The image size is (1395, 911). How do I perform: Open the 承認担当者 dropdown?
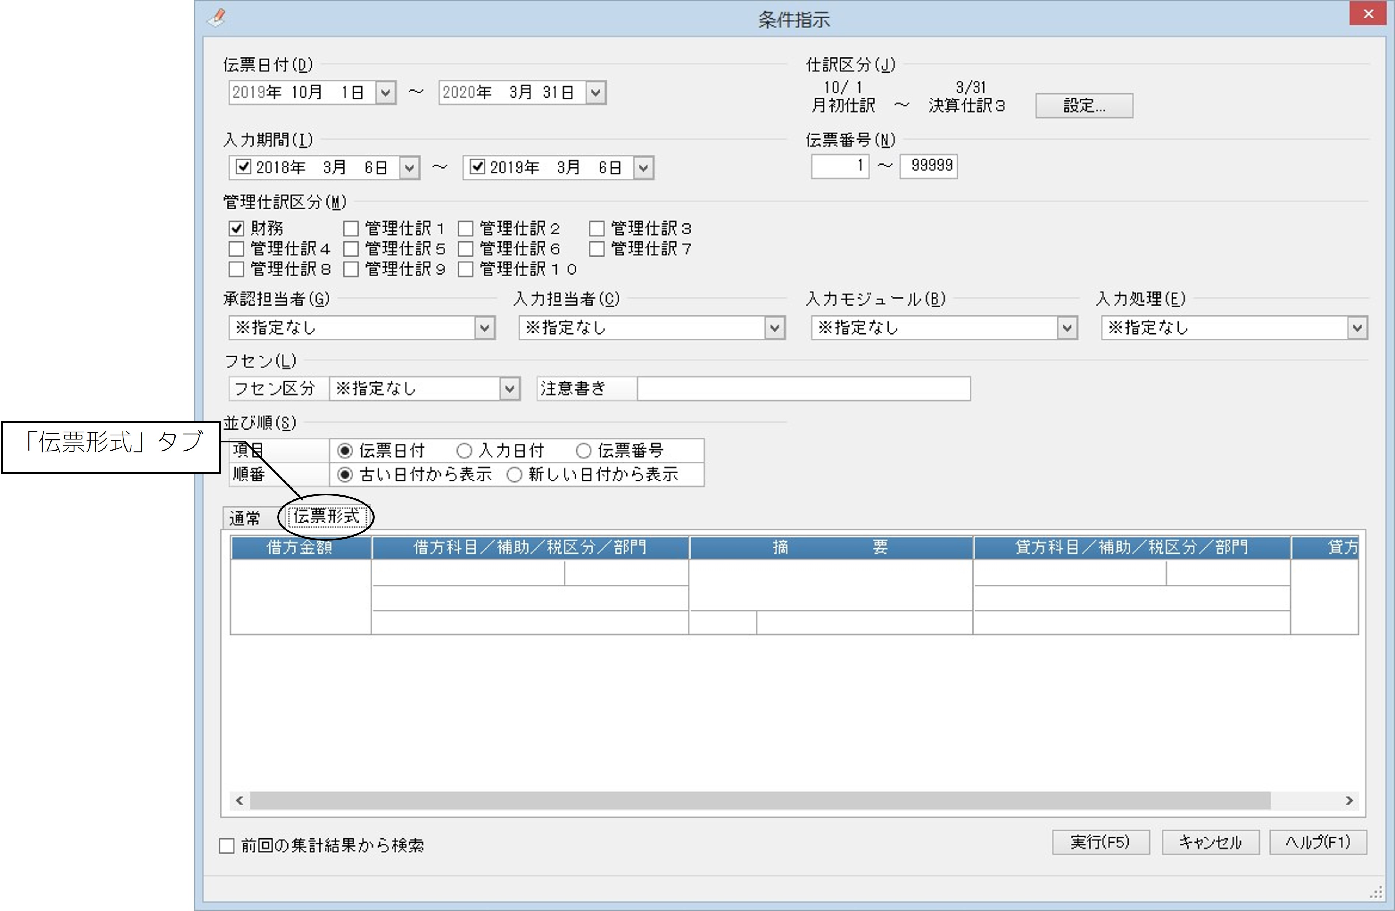click(x=484, y=328)
